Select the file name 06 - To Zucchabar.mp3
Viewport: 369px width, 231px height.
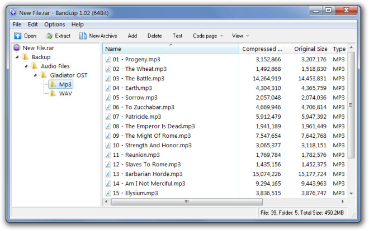(x=144, y=107)
